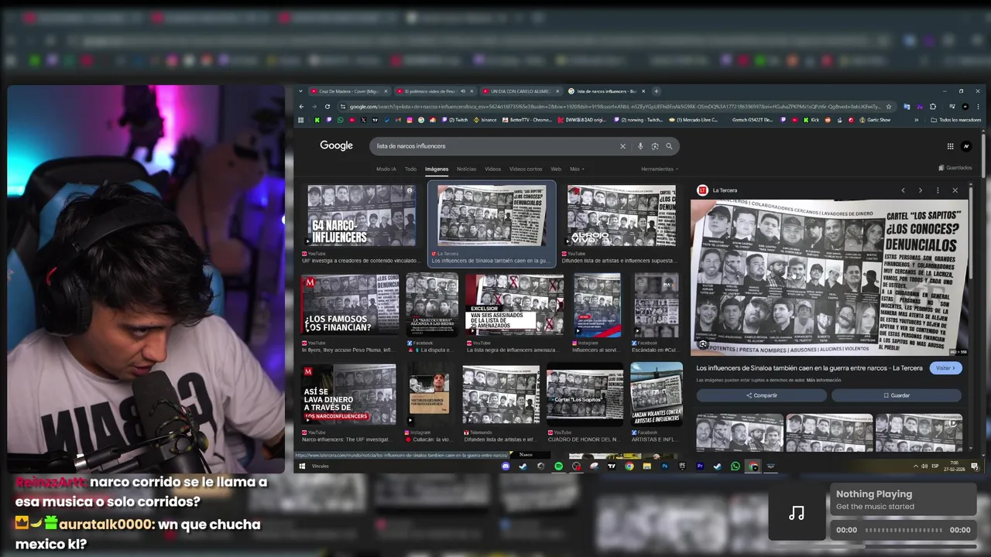Expand the Más search filter dropdown
Viewport: 991px width, 557px height.
(577, 169)
